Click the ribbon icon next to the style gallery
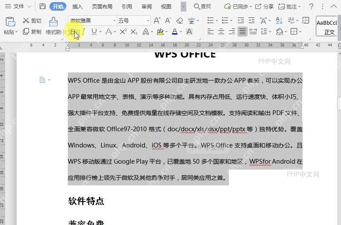The image size is (341, 225). pos(306,20)
